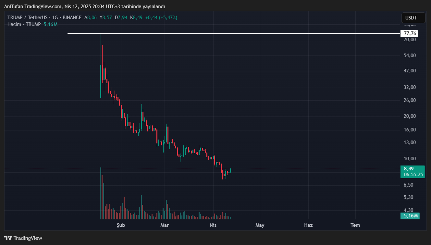This screenshot has height=245, width=431.
Task: Click the Nis label on the time axis
Action: 213,225
